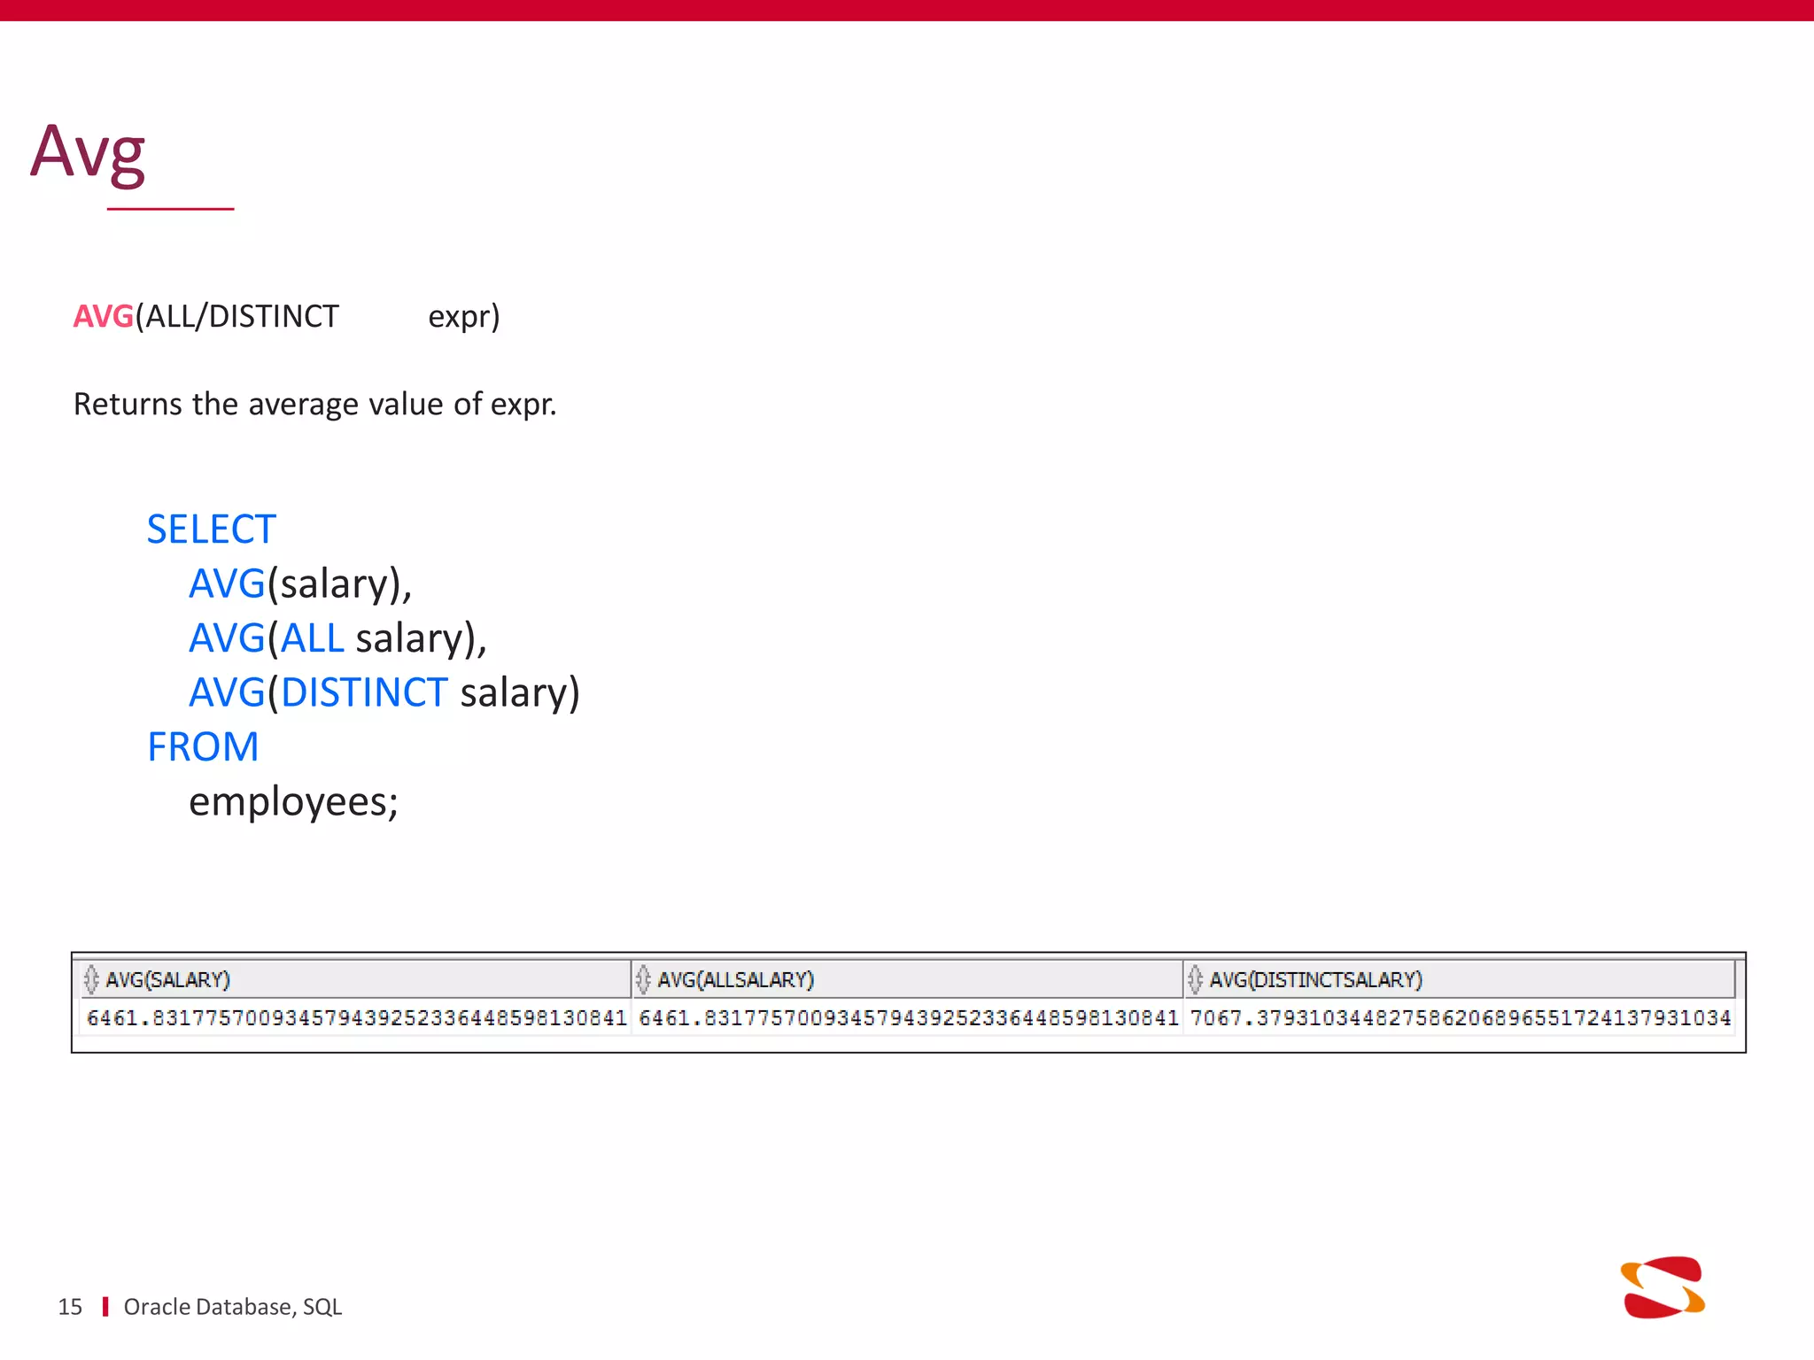The height and width of the screenshot is (1360, 1814).
Task: Click sort icon beside AVG(ALLSALARY) header
Action: tap(643, 979)
